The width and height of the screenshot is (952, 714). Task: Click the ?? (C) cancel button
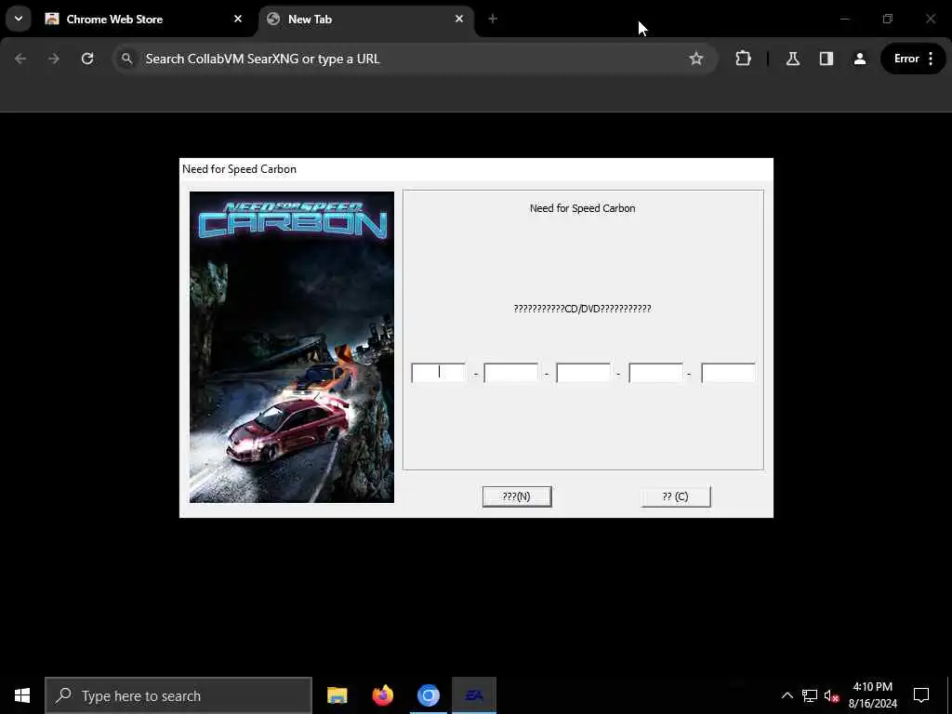[675, 496]
